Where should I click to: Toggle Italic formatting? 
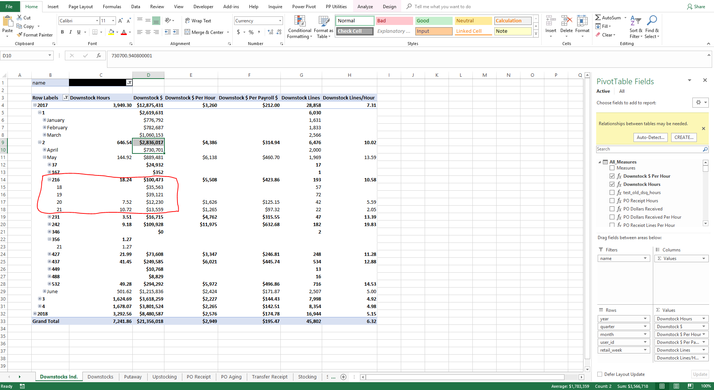pyautogui.click(x=70, y=32)
